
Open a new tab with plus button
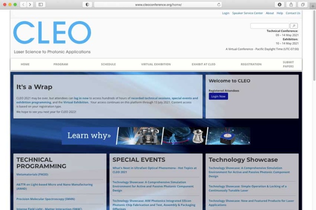point(312,6)
